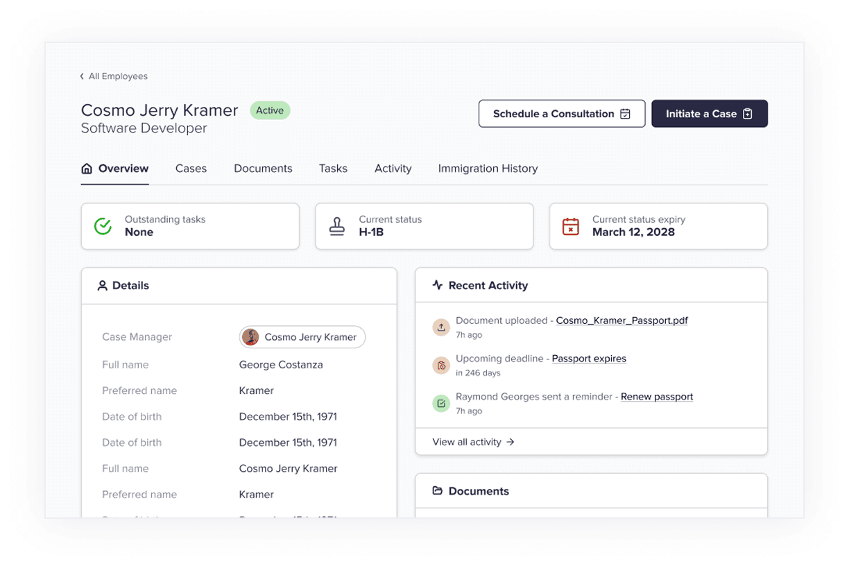Image resolution: width=849 pixels, height=566 pixels.
Task: Switch to the Cases tab
Action: [191, 169]
